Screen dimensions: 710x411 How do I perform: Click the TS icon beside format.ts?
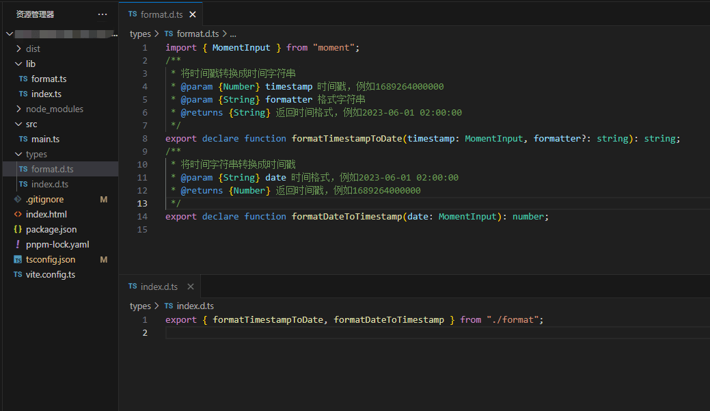pos(23,79)
